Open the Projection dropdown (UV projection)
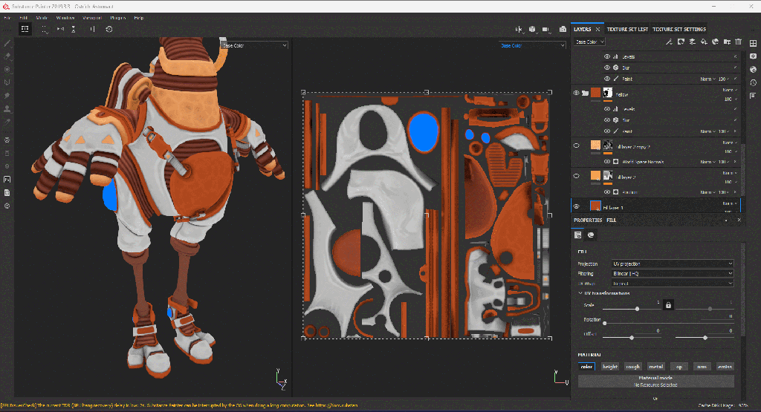Image resolution: width=761 pixels, height=412 pixels. (x=672, y=264)
